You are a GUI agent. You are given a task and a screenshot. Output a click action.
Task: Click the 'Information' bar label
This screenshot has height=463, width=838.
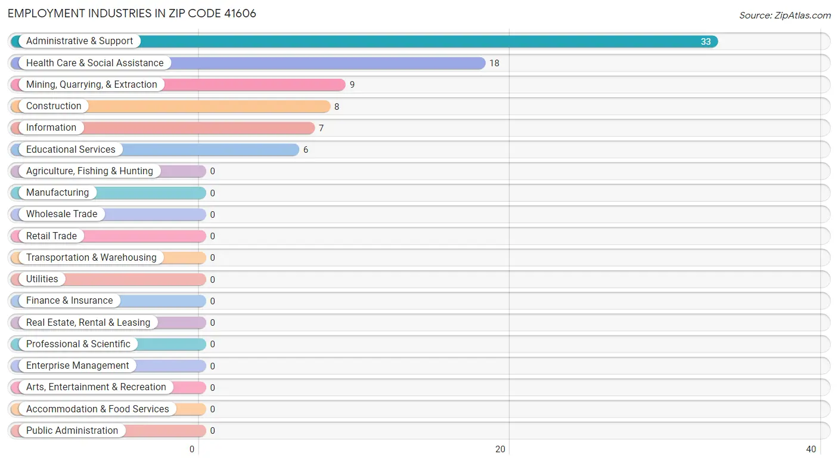click(x=51, y=128)
